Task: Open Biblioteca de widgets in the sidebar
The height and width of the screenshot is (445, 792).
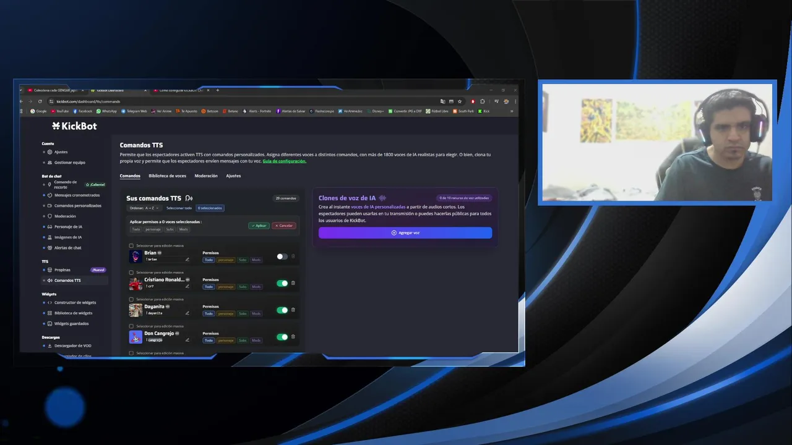Action: pyautogui.click(x=73, y=313)
